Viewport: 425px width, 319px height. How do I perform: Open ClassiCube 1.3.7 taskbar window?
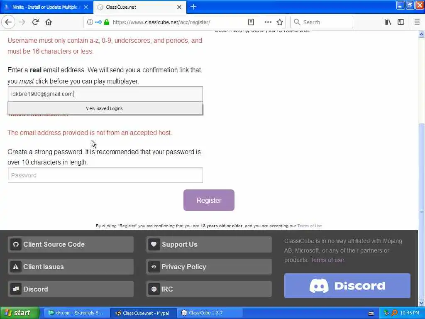pos(210,313)
